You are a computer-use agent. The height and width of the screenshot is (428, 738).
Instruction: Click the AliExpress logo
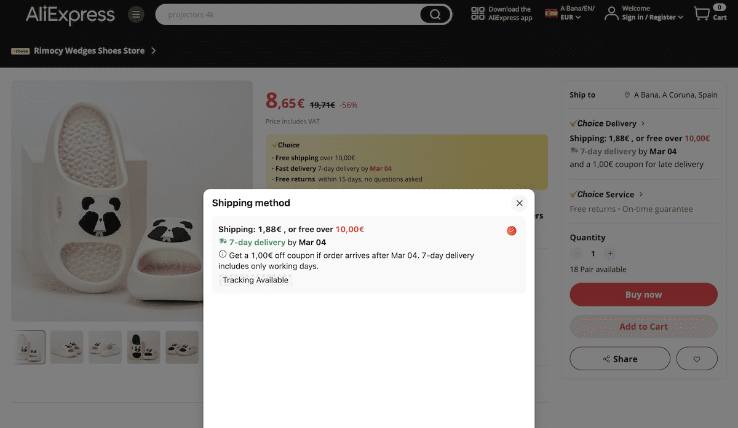pyautogui.click(x=69, y=15)
